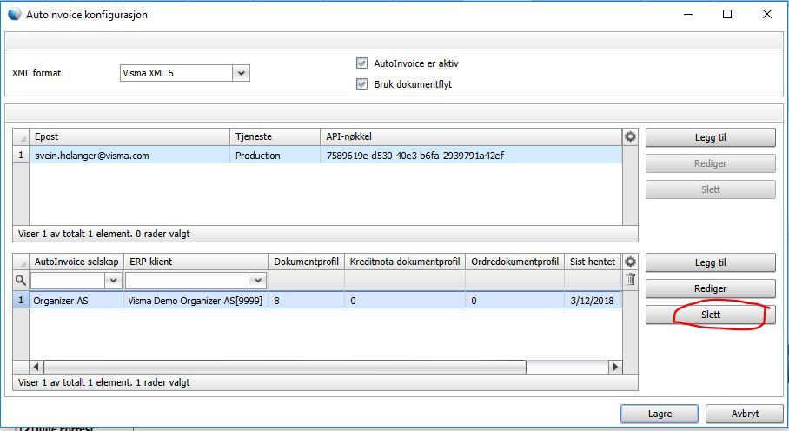Click the horizontal scrollbar left arrow
This screenshot has height=431, width=789.
(36, 367)
